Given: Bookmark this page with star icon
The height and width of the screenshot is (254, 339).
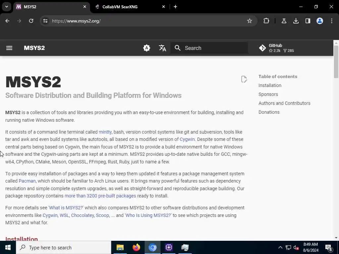Looking at the screenshot, I should pyautogui.click(x=250, y=21).
